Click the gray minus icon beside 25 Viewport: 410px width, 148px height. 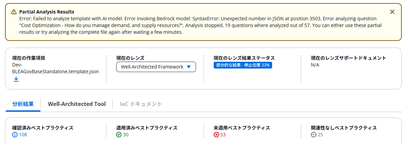click(314, 135)
